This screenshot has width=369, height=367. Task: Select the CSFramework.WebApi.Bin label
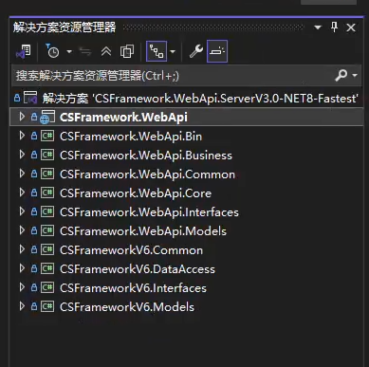coord(131,137)
